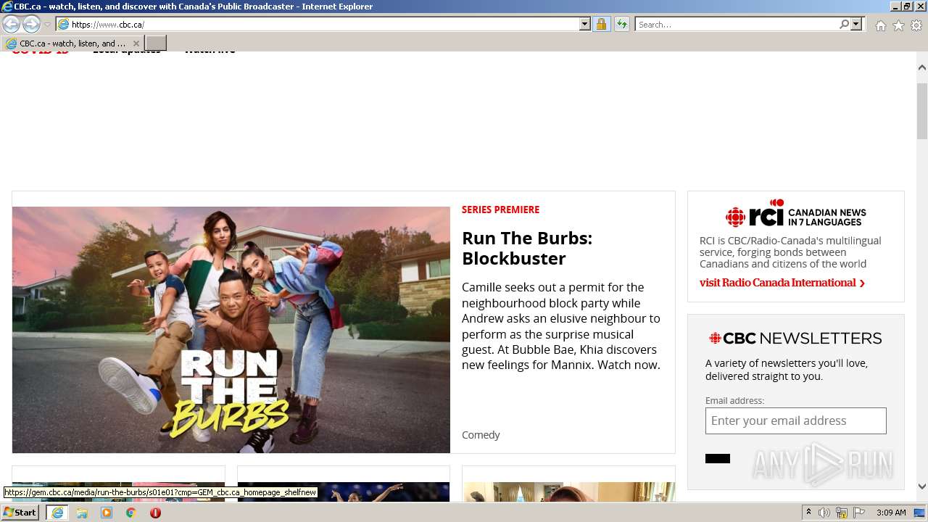928x522 pixels.
Task: Click the Home icon
Action: (x=880, y=25)
